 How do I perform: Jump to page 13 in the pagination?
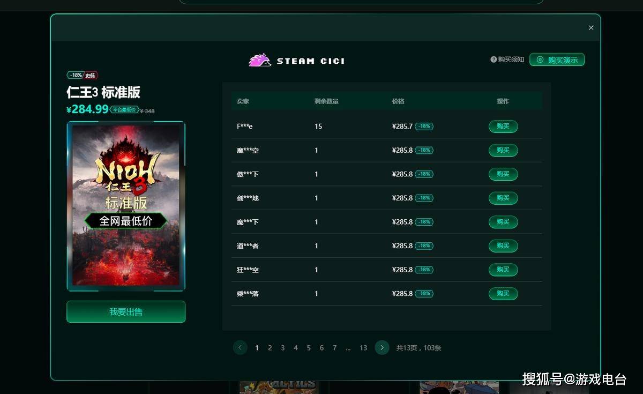[x=363, y=348]
